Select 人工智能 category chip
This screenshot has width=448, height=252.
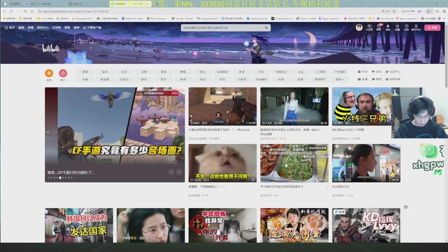(x=320, y=72)
